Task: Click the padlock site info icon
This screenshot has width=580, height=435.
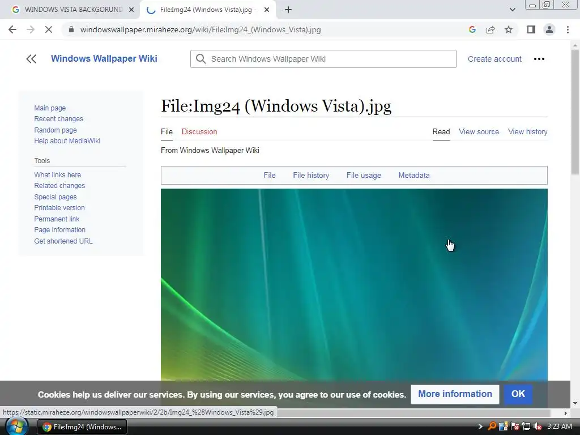Action: (71, 29)
